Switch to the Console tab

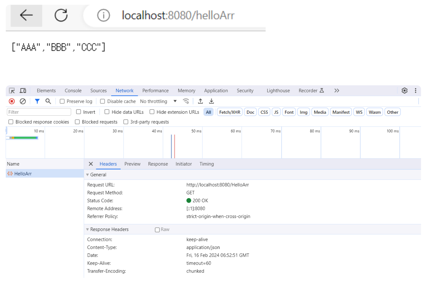(x=73, y=91)
